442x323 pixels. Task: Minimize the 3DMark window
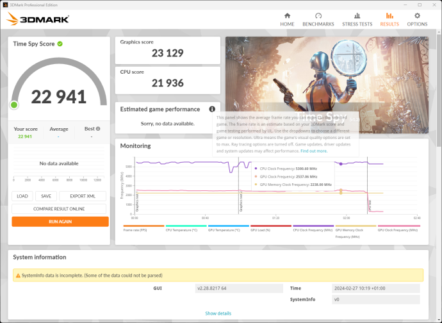click(x=405, y=4)
